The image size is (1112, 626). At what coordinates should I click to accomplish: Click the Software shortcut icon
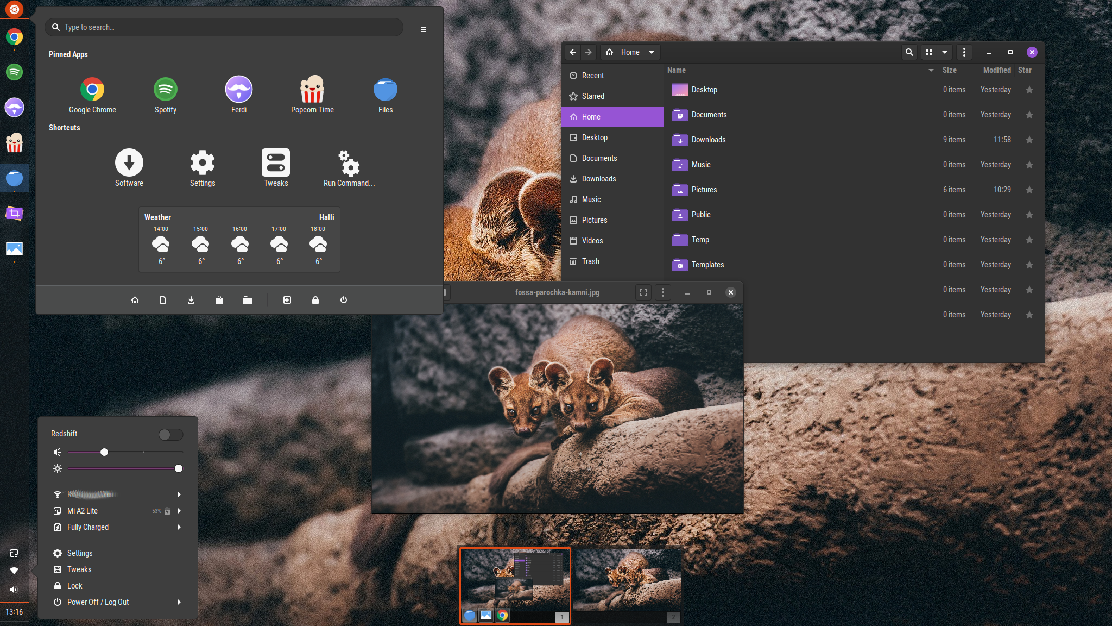129,163
